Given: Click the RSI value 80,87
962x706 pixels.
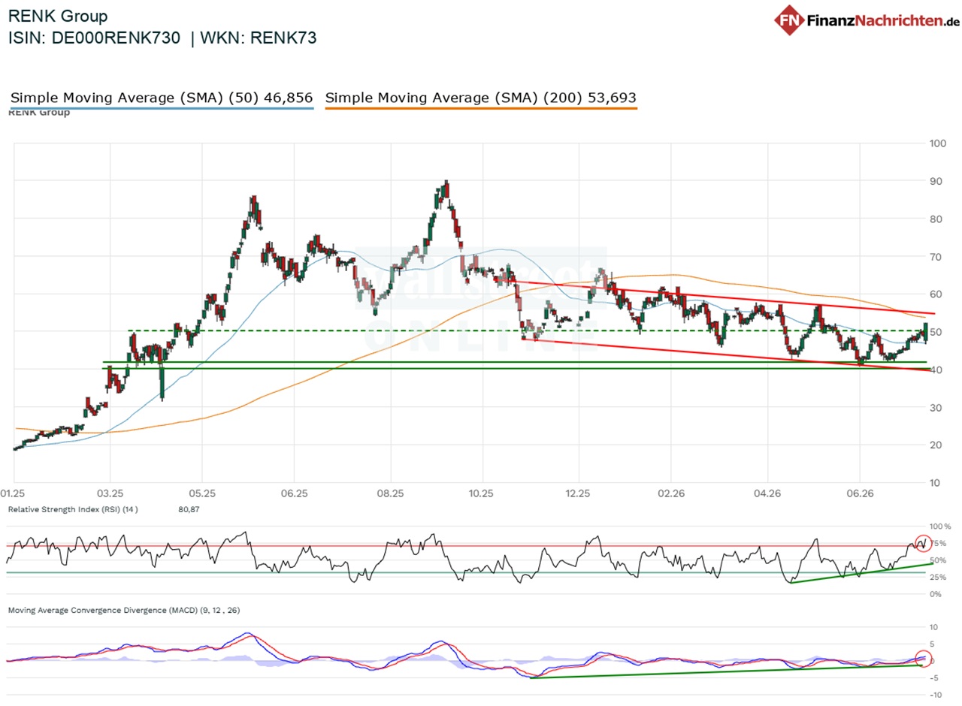Looking at the screenshot, I should [x=189, y=510].
